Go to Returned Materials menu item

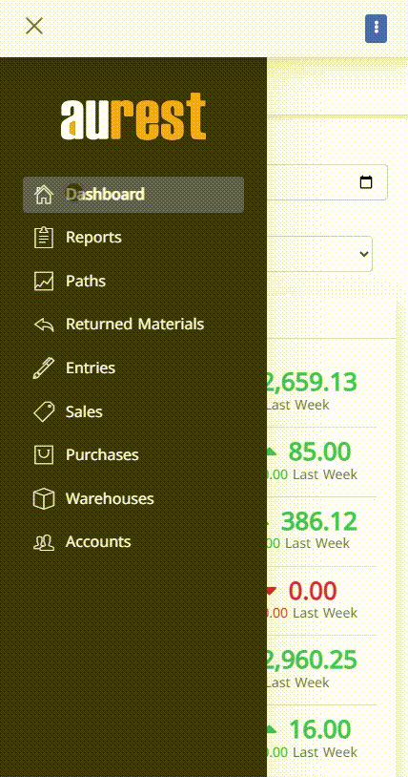click(x=133, y=325)
